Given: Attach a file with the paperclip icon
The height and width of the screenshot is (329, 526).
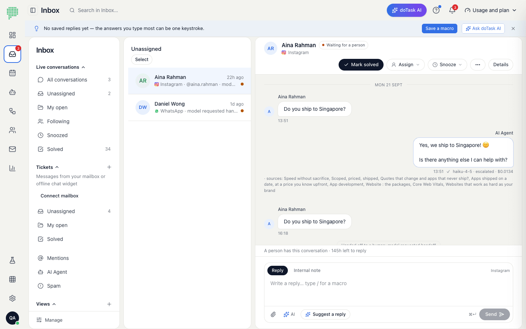Looking at the screenshot, I should pyautogui.click(x=273, y=314).
